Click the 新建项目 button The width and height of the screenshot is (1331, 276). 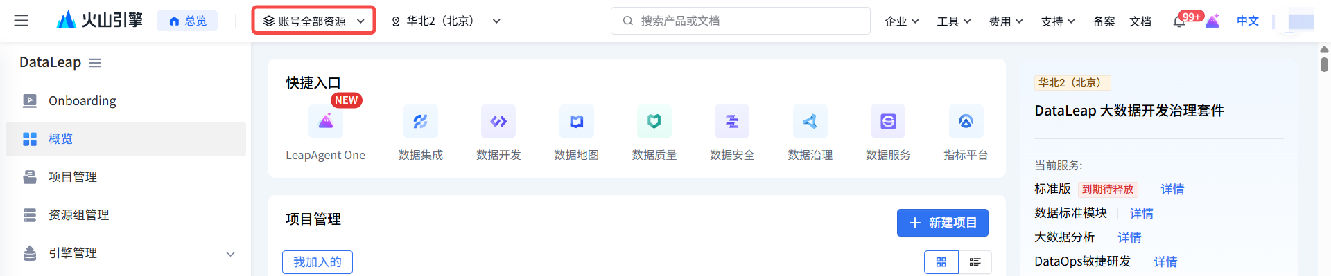(x=943, y=223)
